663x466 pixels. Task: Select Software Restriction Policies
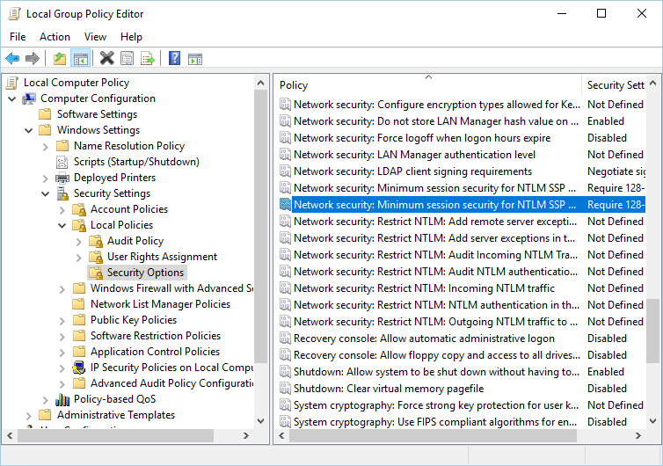tap(156, 336)
